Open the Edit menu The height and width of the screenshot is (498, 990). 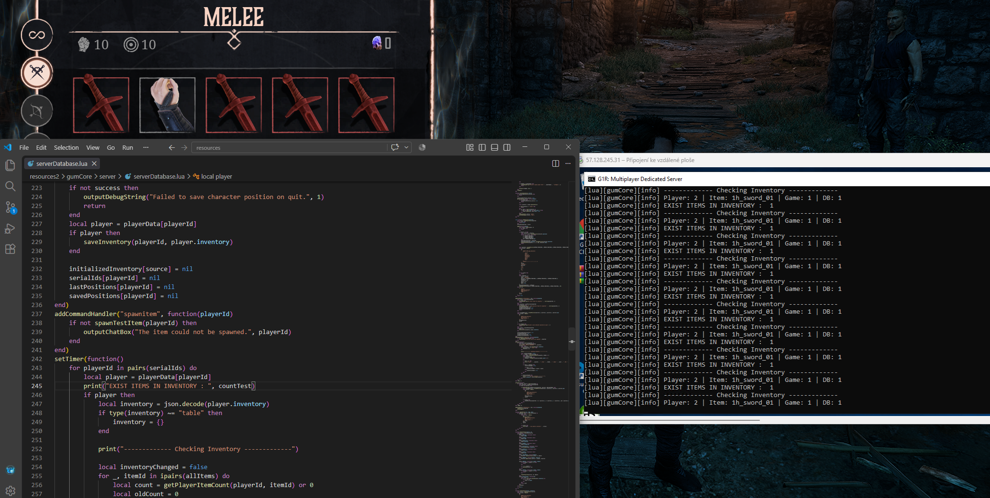(41, 147)
